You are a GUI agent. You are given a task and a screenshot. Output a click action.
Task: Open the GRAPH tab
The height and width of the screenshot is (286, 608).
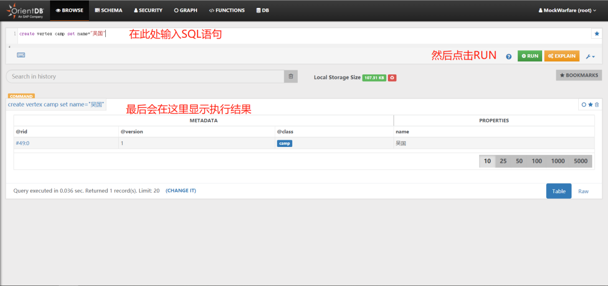tap(186, 11)
